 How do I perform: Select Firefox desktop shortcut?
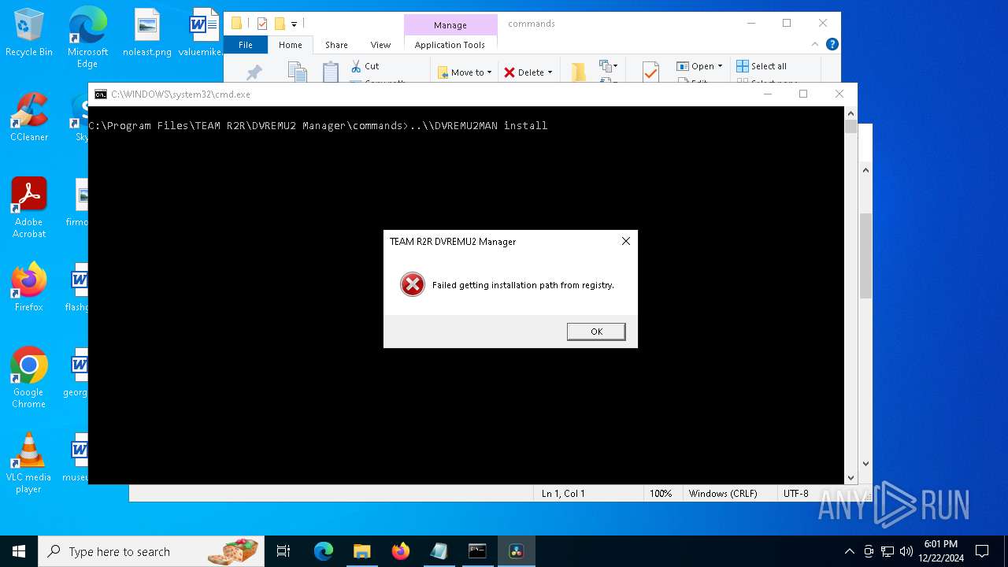click(29, 287)
